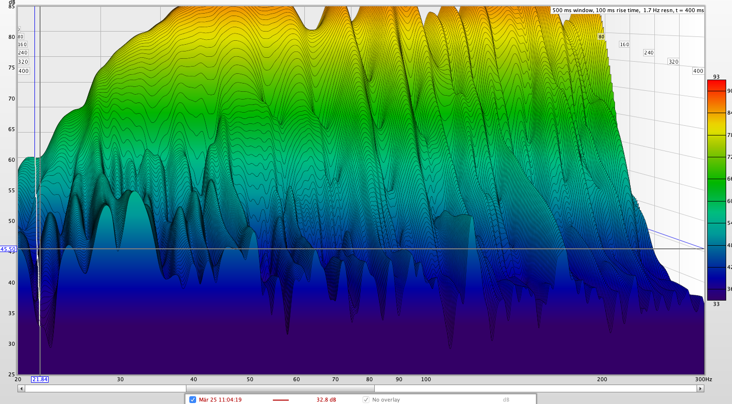Click the red trace line sample in legend

[281, 400]
